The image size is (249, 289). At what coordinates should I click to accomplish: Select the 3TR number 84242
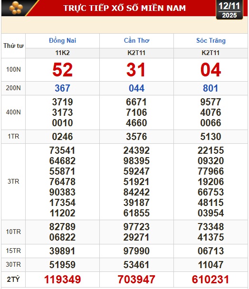click(136, 192)
